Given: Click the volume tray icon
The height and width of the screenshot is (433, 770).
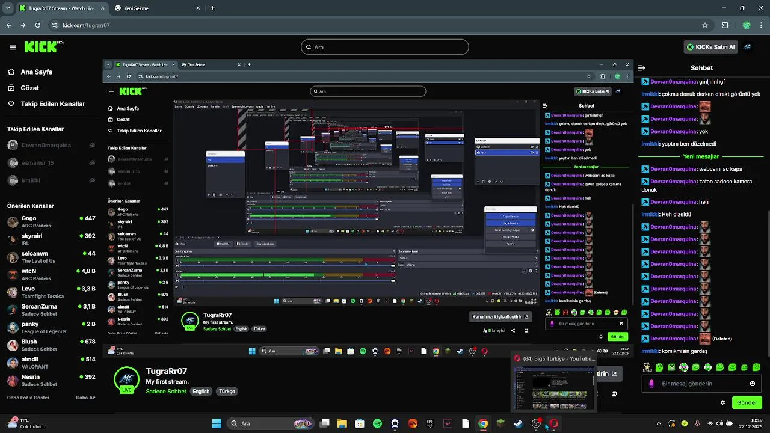Looking at the screenshot, I should pos(719,423).
